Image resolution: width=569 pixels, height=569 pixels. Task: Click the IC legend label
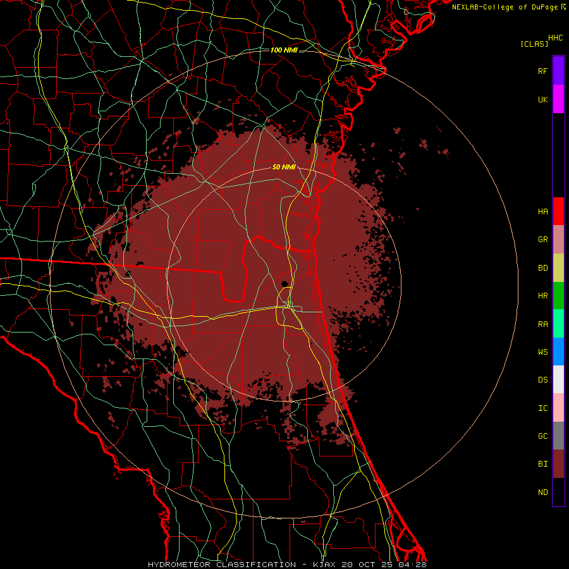[542, 408]
